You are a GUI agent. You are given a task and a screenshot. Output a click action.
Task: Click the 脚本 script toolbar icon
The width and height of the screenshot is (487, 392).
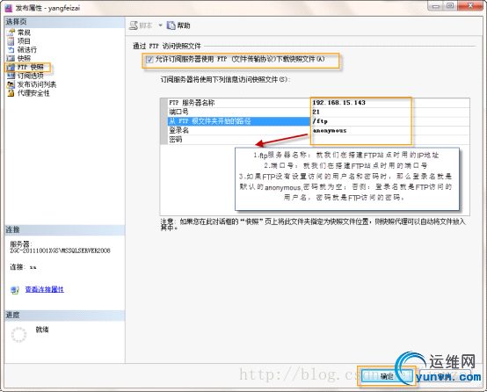[134, 25]
